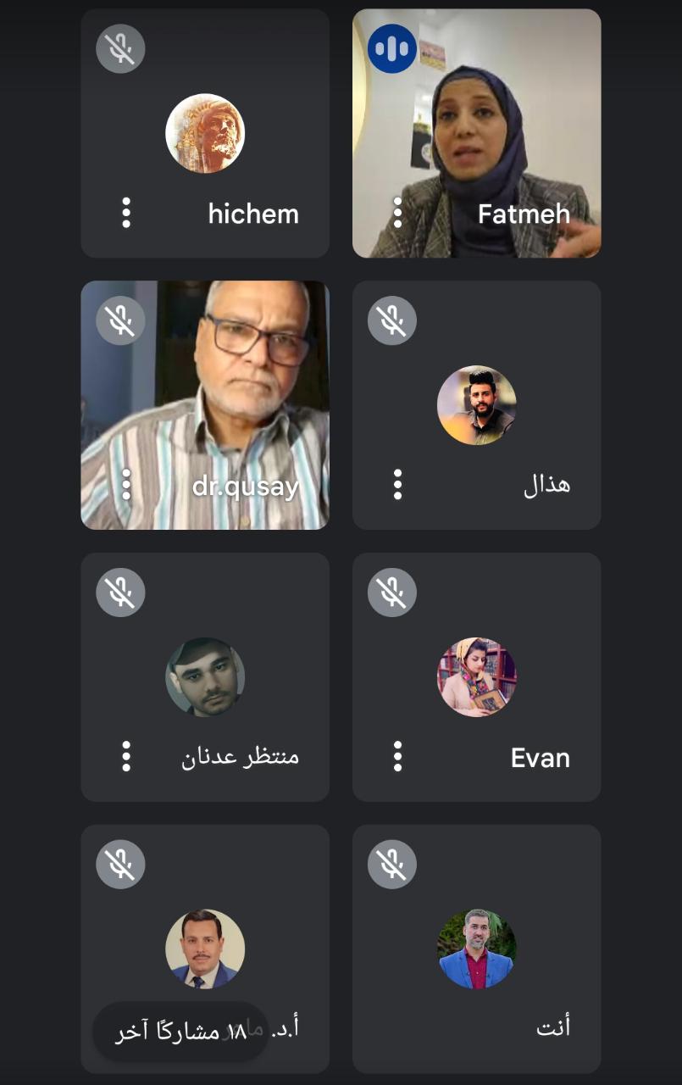Open the three-dot menu on hichem's tile
The width and height of the screenshot is (682, 1085).
coord(126,213)
